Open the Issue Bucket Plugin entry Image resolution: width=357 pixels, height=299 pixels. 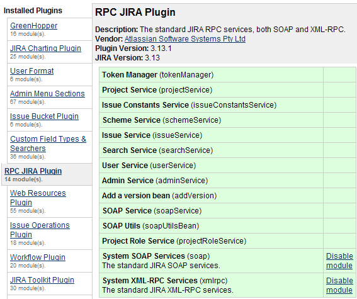pos(44,116)
